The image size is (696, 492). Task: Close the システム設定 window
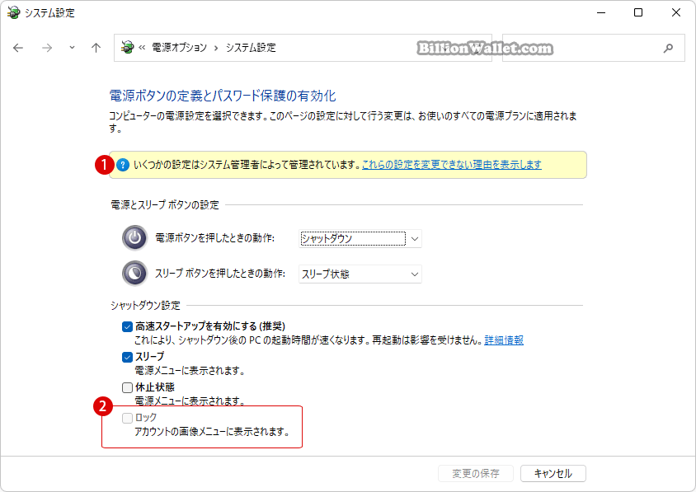676,12
